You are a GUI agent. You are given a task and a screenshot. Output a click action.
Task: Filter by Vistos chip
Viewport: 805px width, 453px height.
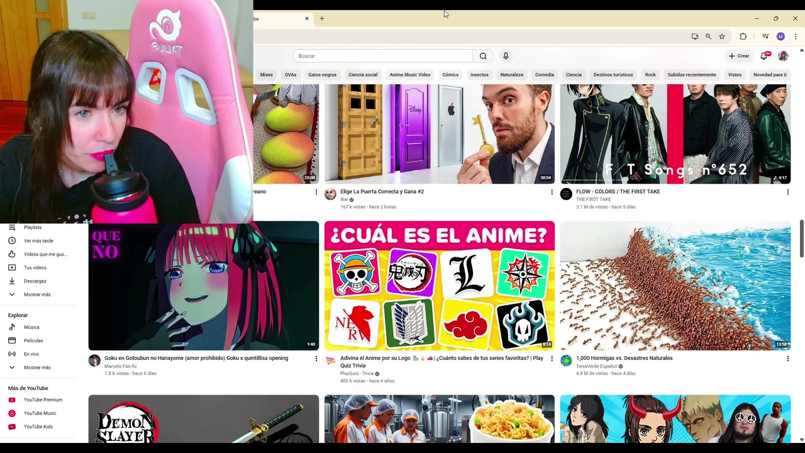pos(735,75)
